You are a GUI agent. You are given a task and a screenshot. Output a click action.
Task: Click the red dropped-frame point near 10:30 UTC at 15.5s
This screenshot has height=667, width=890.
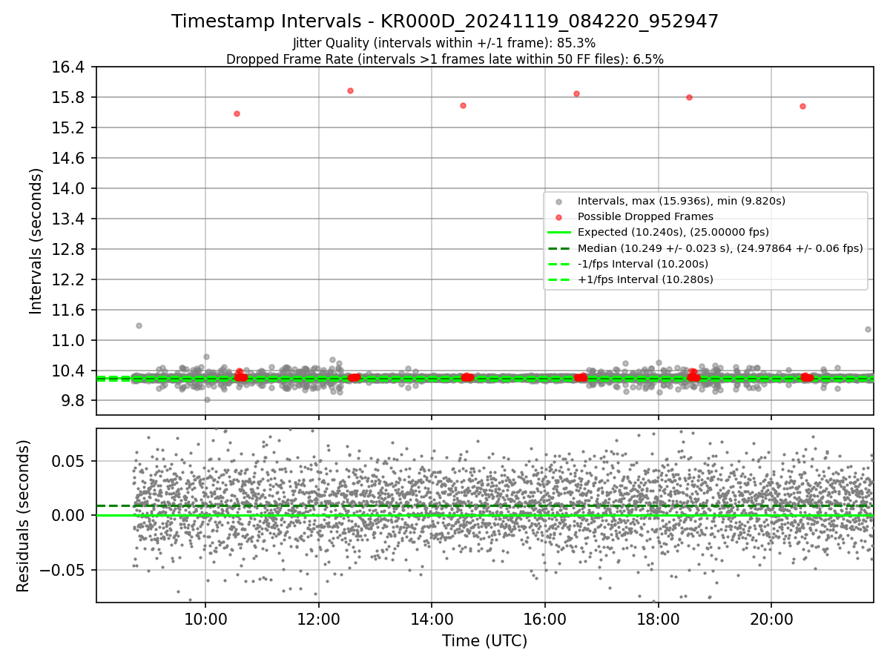coord(237,113)
